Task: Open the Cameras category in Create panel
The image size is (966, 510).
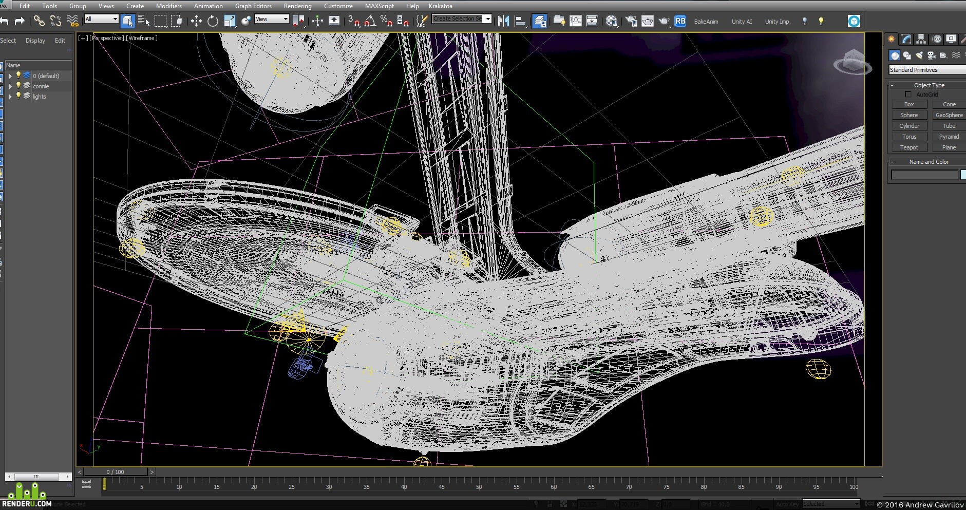Action: tap(931, 55)
